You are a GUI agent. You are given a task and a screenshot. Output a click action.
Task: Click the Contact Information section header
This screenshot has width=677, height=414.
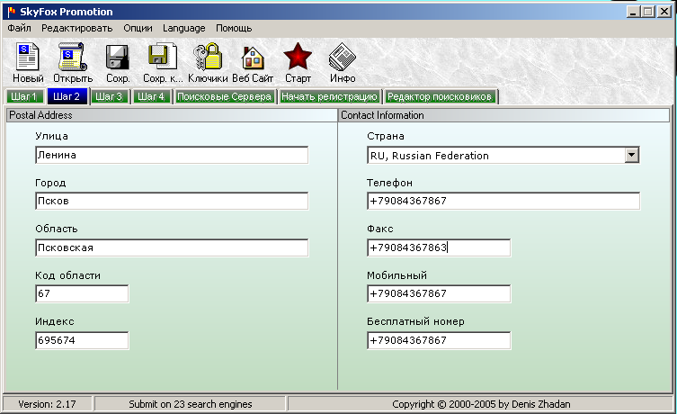coord(503,115)
